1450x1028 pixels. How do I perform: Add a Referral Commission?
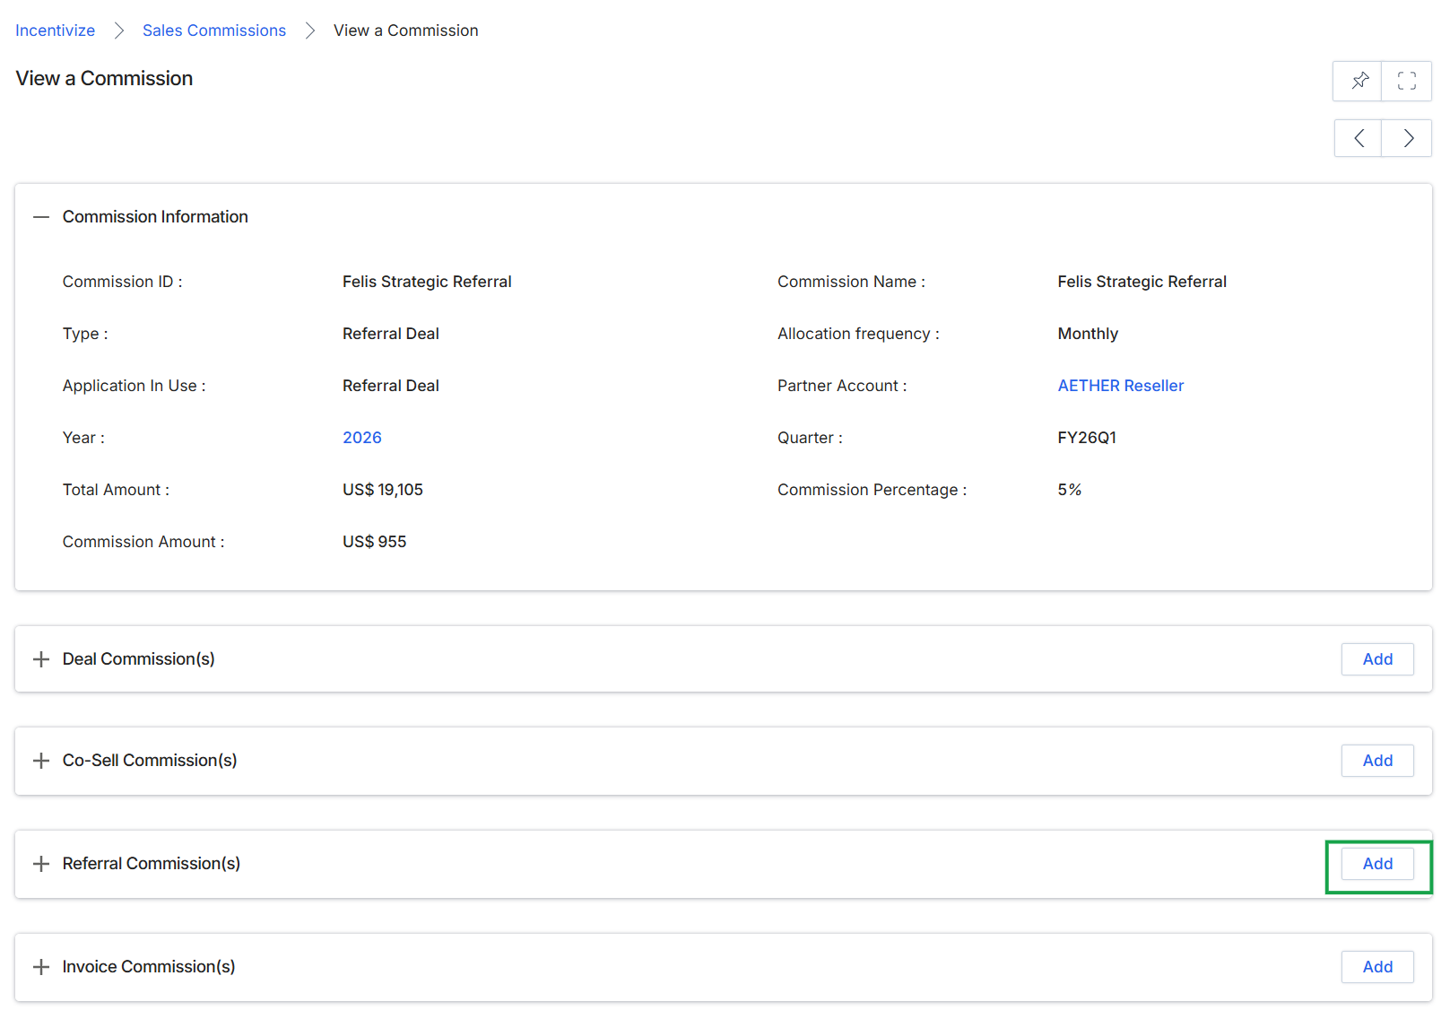[1377, 864]
